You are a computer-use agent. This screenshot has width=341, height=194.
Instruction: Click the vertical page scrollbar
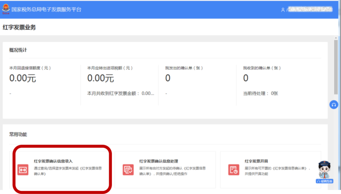(x=336, y=66)
